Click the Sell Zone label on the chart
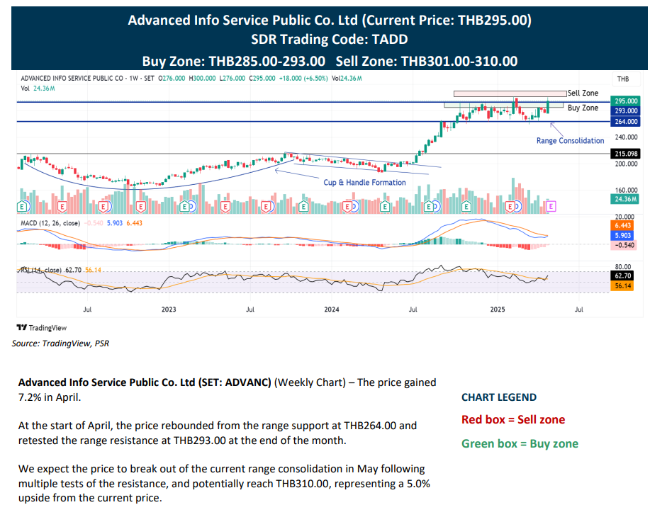667x517 pixels. coord(583,93)
